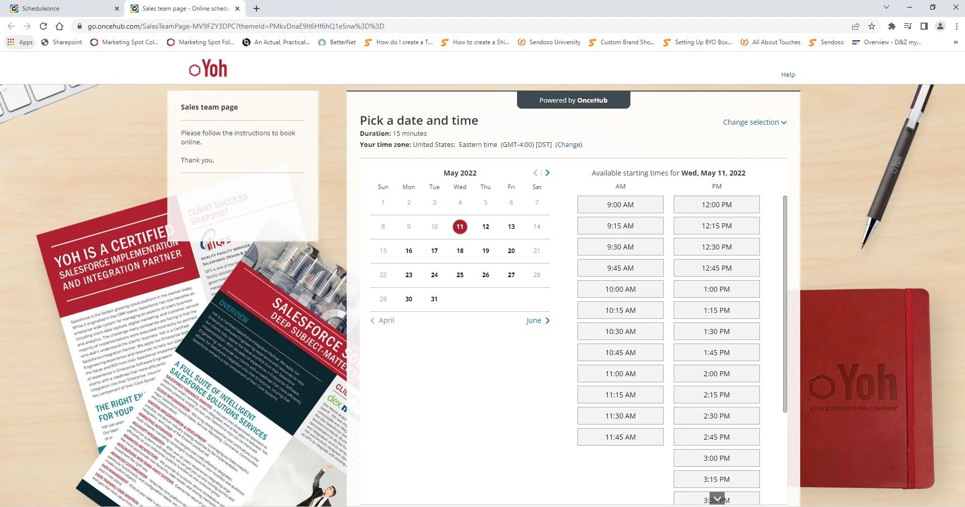Screen dimensions: 965x507
Task: Choose the 2:45 PM time slot
Action: [x=717, y=437]
